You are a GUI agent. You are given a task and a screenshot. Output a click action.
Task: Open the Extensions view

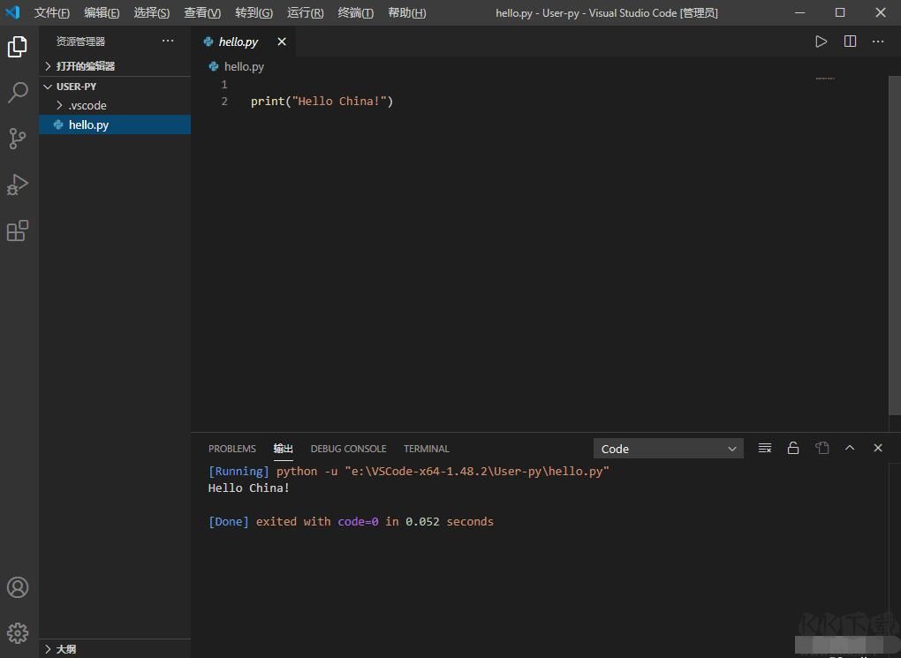(19, 230)
